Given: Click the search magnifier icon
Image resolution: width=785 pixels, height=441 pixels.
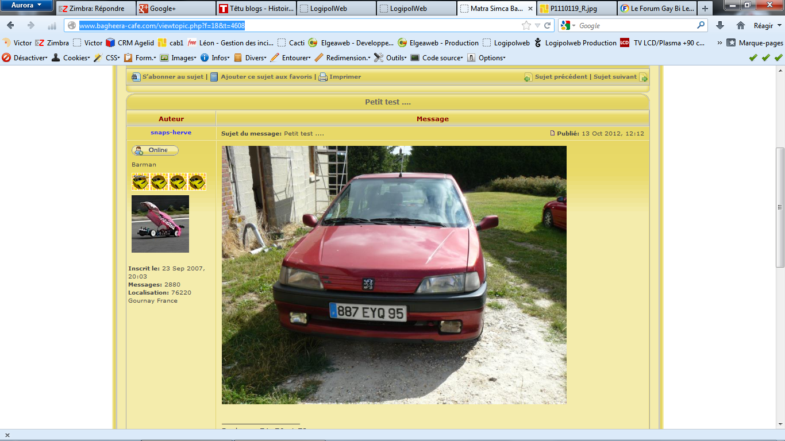Looking at the screenshot, I should coord(701,25).
